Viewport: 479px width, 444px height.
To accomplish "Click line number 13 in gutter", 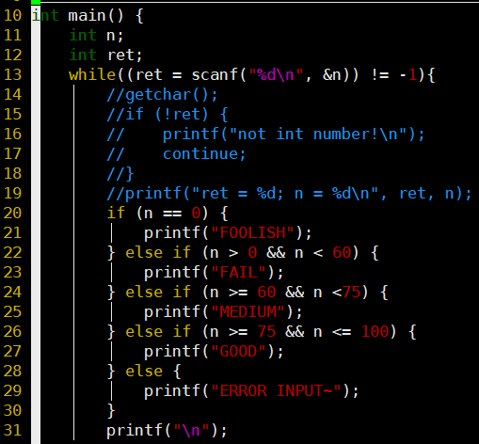I will pos(12,75).
